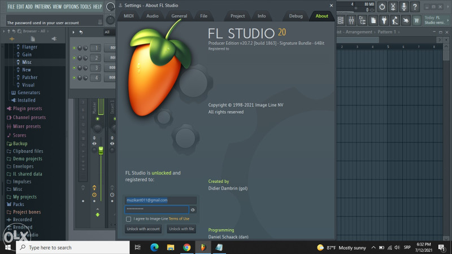Viewport: 452px width, 254px height.
Task: Open the Arrangement breadcrumb in playlist header
Action: pyautogui.click(x=359, y=32)
